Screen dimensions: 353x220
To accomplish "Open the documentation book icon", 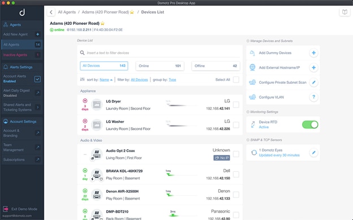I will pyautogui.click(x=345, y=12).
